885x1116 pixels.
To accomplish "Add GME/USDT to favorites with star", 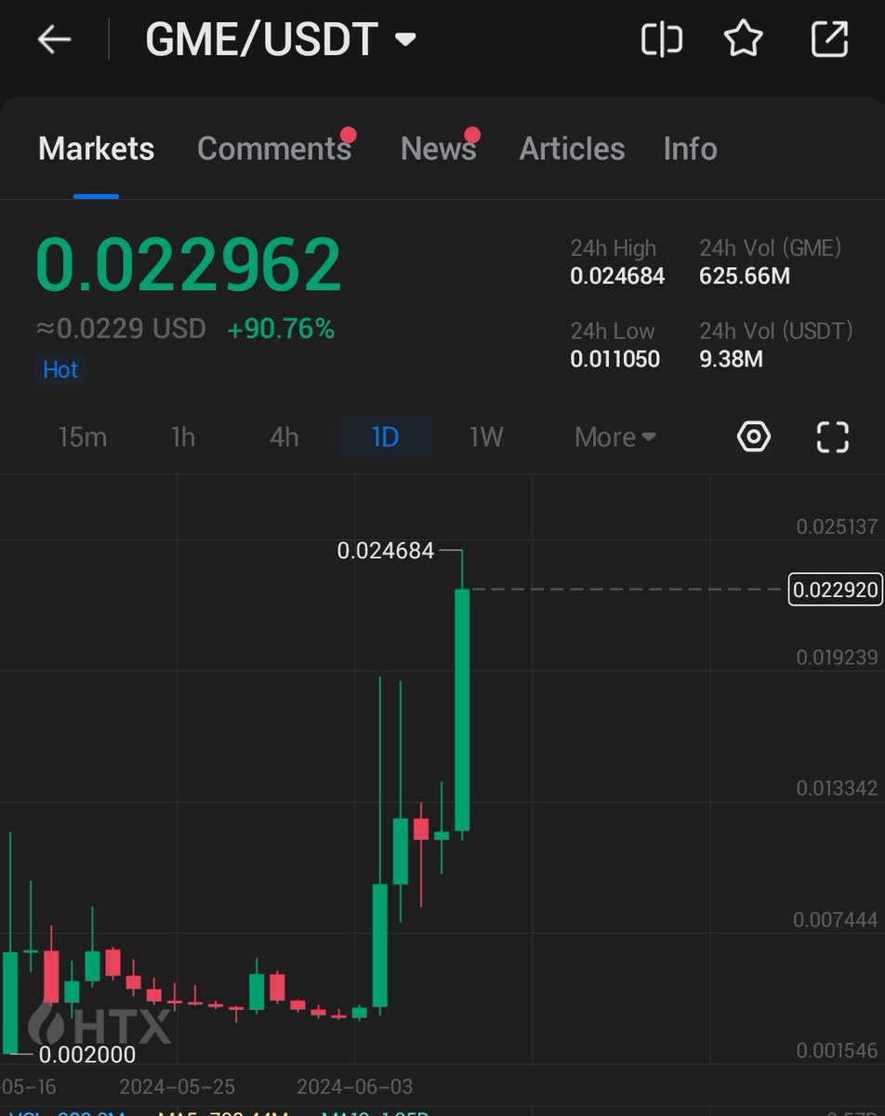I will 744,39.
